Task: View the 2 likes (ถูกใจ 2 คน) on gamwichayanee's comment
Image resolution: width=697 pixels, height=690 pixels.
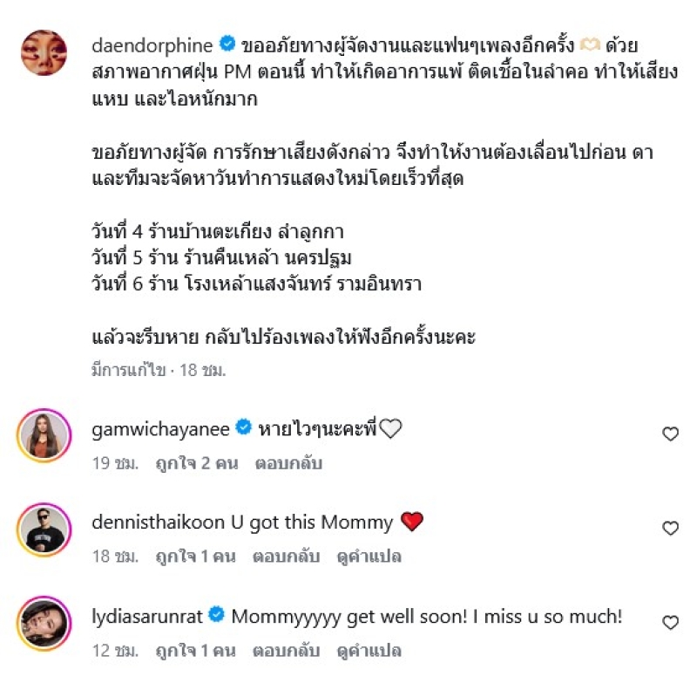Action: [x=197, y=463]
